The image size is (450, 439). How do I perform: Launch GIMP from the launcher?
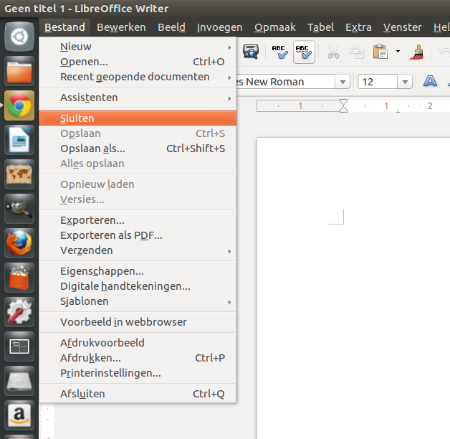pos(19,209)
